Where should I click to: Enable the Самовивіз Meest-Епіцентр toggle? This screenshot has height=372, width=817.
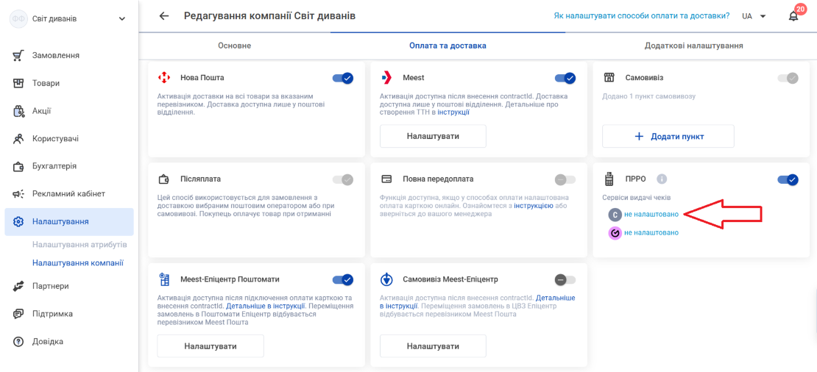[x=565, y=279]
